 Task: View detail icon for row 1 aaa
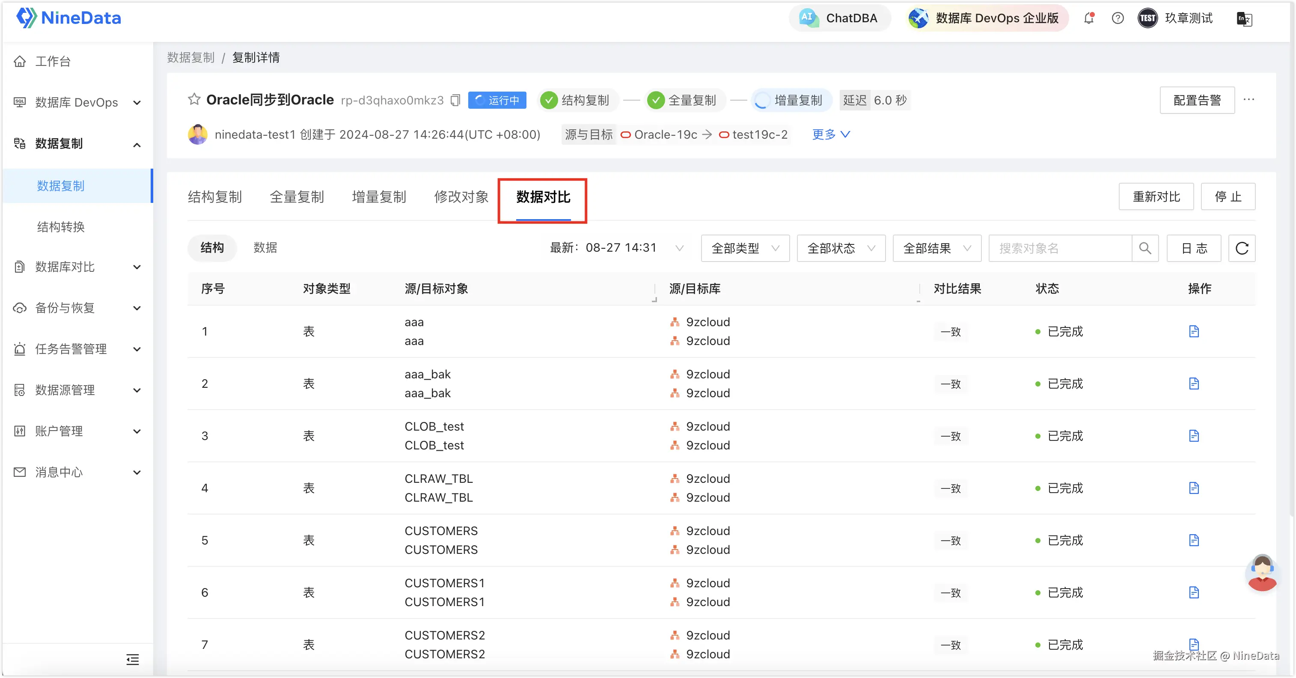tap(1194, 331)
